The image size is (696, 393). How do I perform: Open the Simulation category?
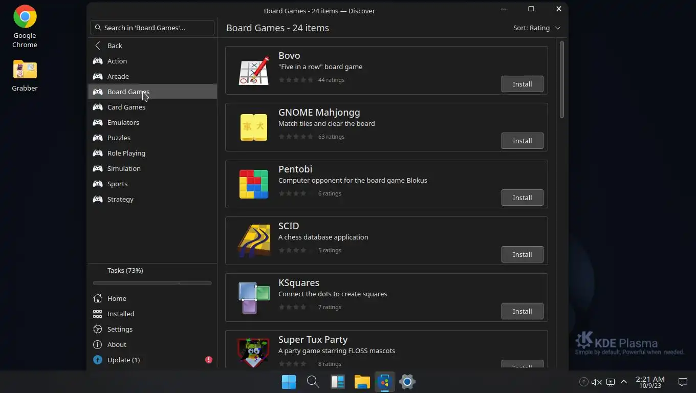click(x=152, y=168)
